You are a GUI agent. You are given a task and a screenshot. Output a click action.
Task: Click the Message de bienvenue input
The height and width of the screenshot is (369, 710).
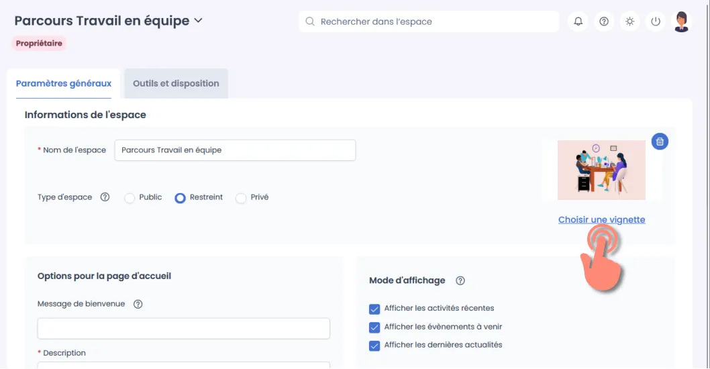[183, 329]
